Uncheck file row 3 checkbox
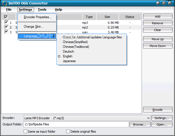The height and width of the screenshot is (136, 175). [6, 32]
